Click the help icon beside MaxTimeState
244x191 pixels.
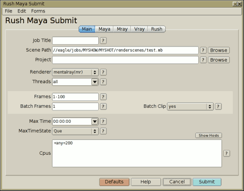pos(103,131)
